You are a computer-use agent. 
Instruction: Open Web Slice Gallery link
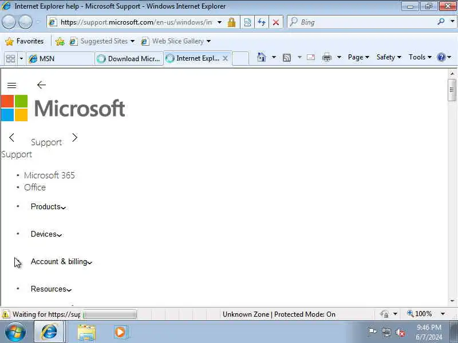pyautogui.click(x=176, y=41)
